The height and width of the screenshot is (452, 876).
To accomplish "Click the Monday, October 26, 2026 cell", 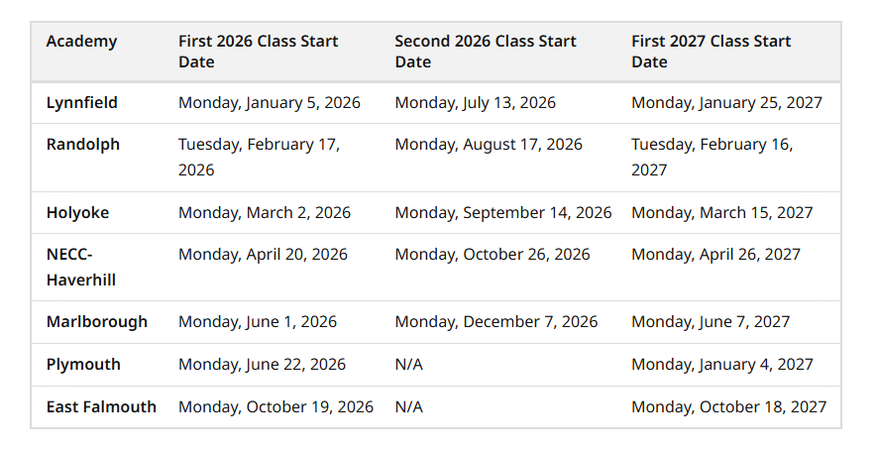I will 492,254.
